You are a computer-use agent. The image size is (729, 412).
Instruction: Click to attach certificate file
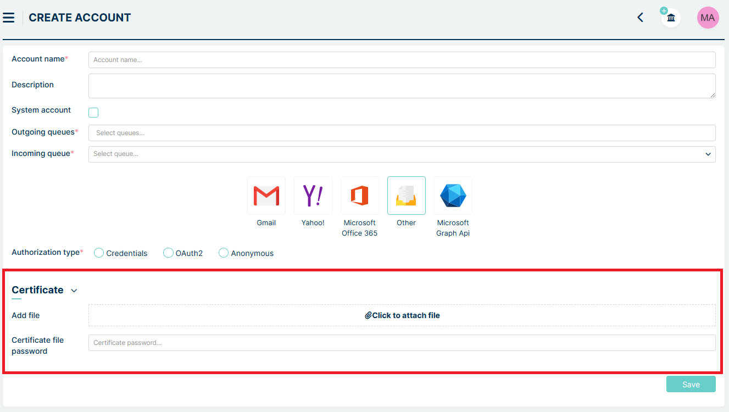[x=402, y=315]
